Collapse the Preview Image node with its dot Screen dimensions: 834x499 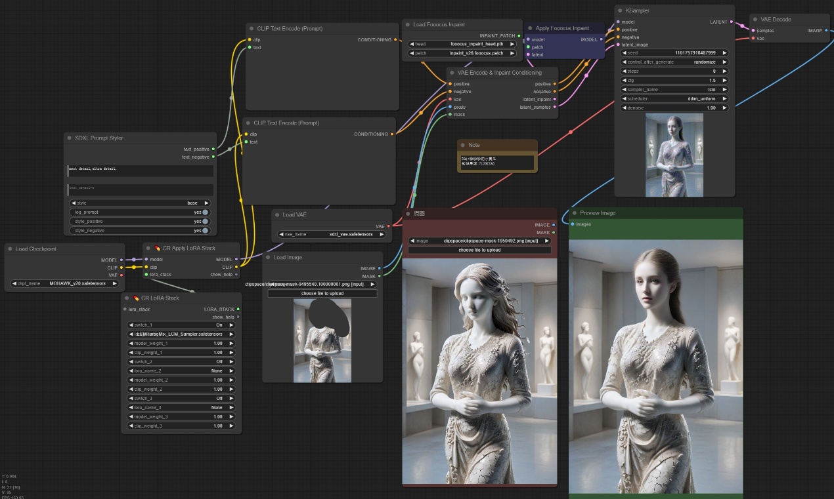tap(574, 213)
